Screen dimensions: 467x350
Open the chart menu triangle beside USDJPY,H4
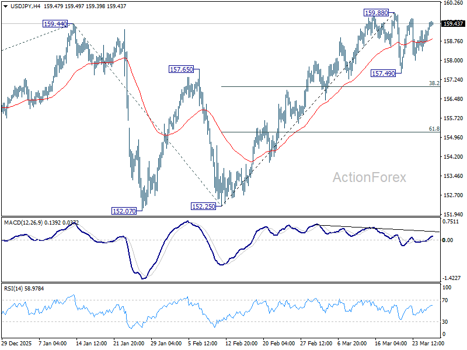pyautogui.click(x=6, y=6)
